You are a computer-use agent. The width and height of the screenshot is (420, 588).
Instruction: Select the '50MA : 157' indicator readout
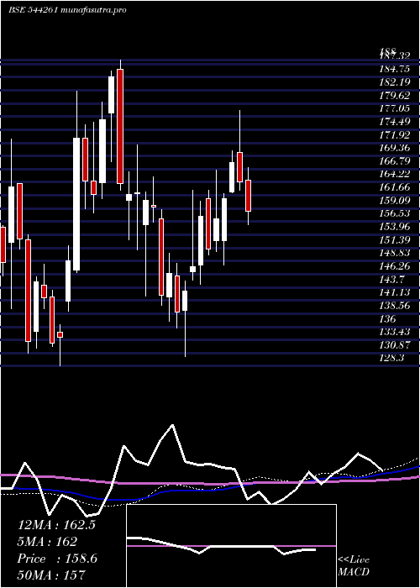point(51,575)
